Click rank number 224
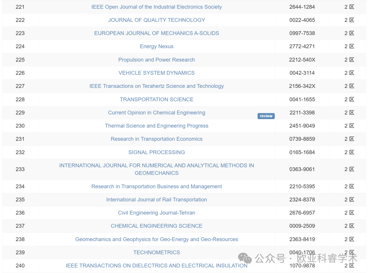This screenshot has height=273, width=369. click(20, 47)
